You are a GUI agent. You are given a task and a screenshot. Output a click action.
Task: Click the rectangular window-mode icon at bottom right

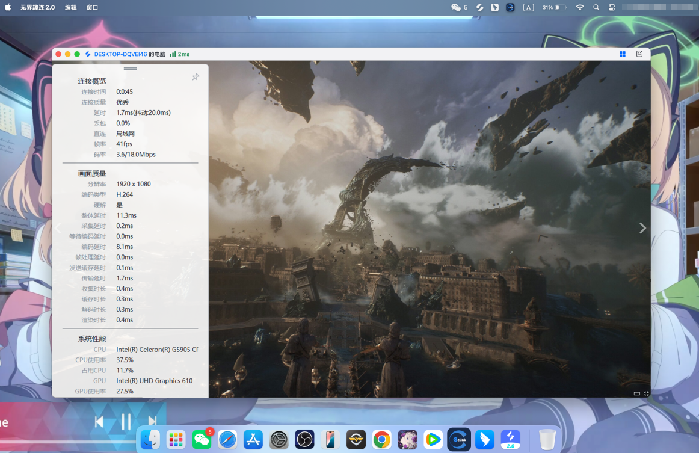click(636, 393)
